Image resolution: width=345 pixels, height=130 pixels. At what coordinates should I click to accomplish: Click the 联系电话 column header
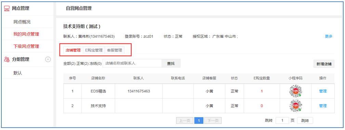click(x=178, y=78)
